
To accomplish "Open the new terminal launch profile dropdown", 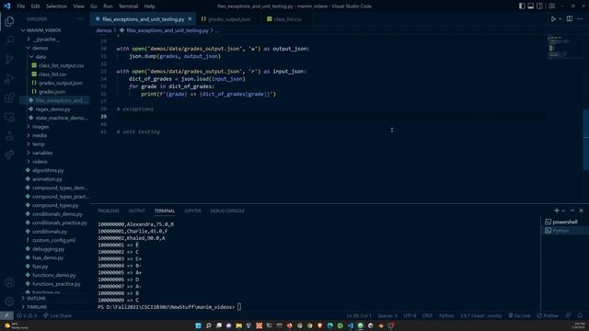I will pos(563,211).
